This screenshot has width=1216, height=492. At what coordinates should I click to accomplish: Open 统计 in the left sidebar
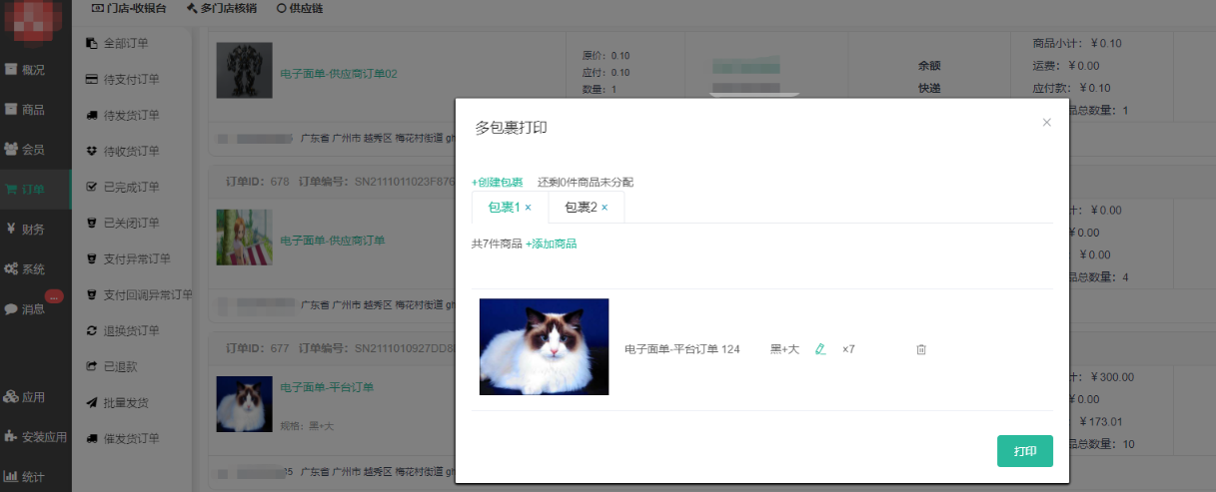(35, 477)
